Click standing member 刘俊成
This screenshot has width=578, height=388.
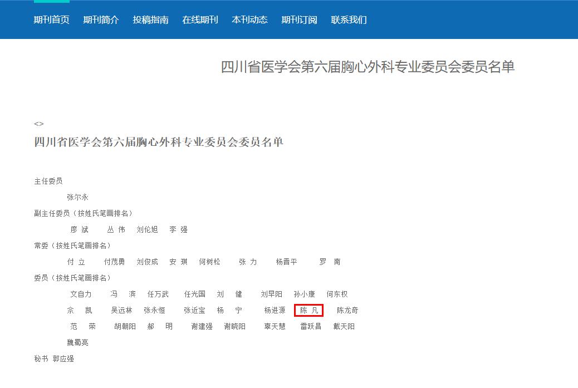pos(148,262)
